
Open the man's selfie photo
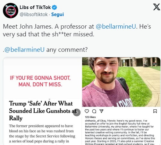coord(121,82)
